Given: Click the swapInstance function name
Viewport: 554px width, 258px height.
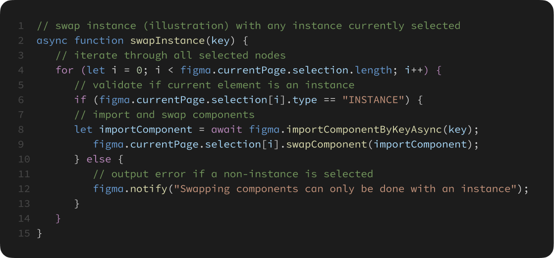Looking at the screenshot, I should tap(167, 41).
